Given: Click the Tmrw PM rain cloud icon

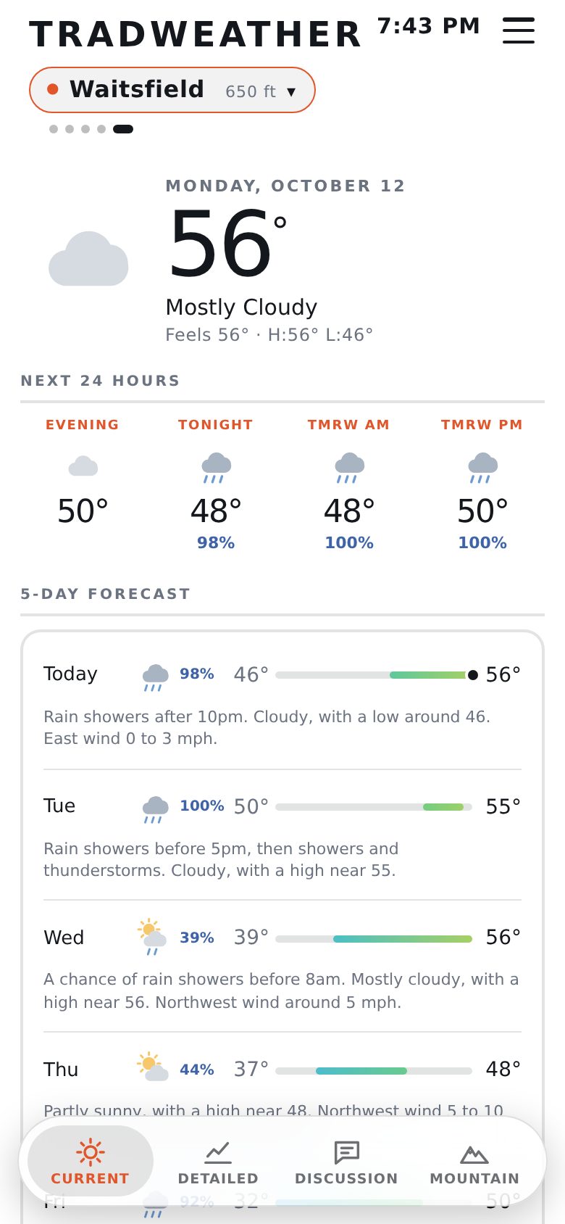Looking at the screenshot, I should pyautogui.click(x=482, y=468).
